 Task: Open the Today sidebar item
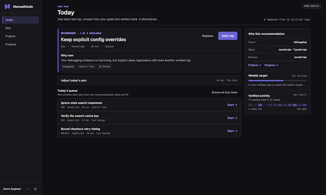point(21,20)
